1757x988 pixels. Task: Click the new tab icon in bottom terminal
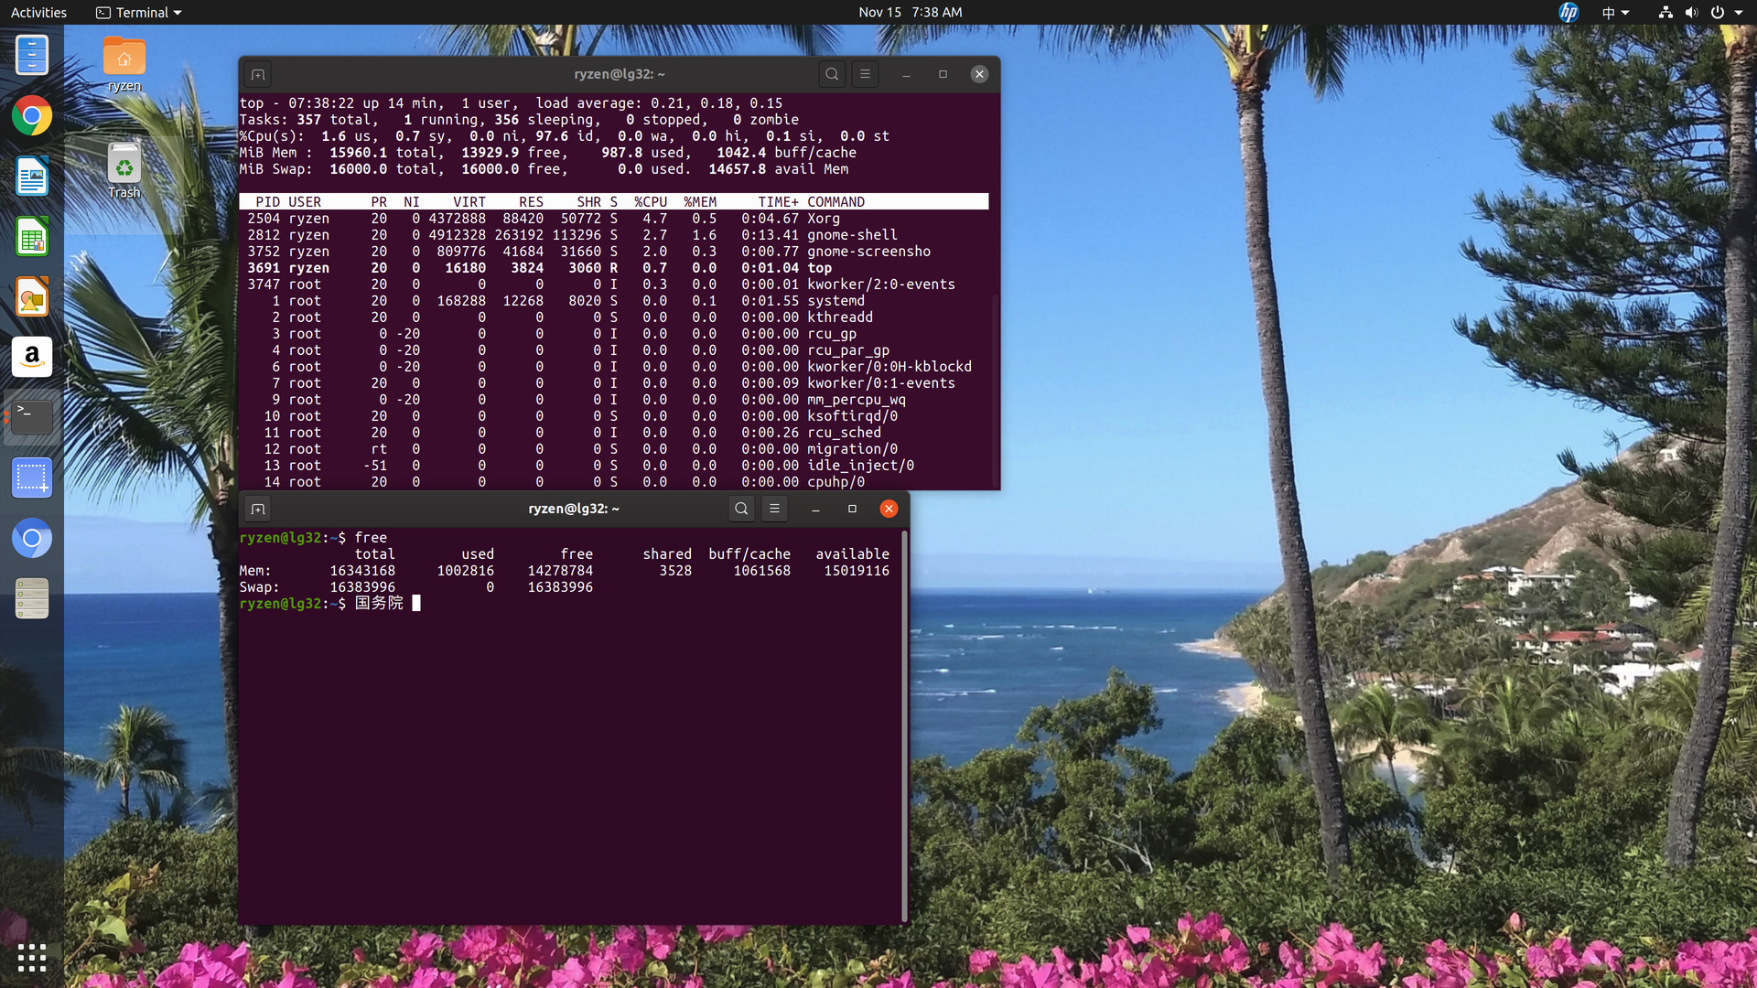(258, 510)
